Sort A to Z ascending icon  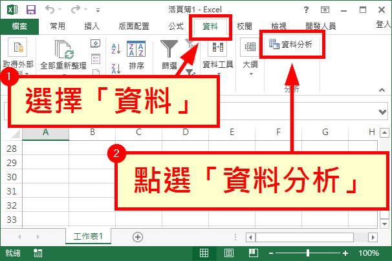tap(116, 48)
